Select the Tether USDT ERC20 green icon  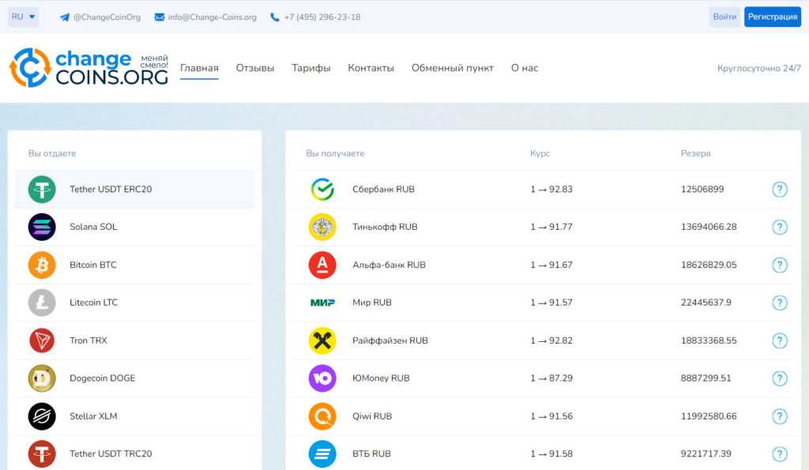[x=42, y=190]
